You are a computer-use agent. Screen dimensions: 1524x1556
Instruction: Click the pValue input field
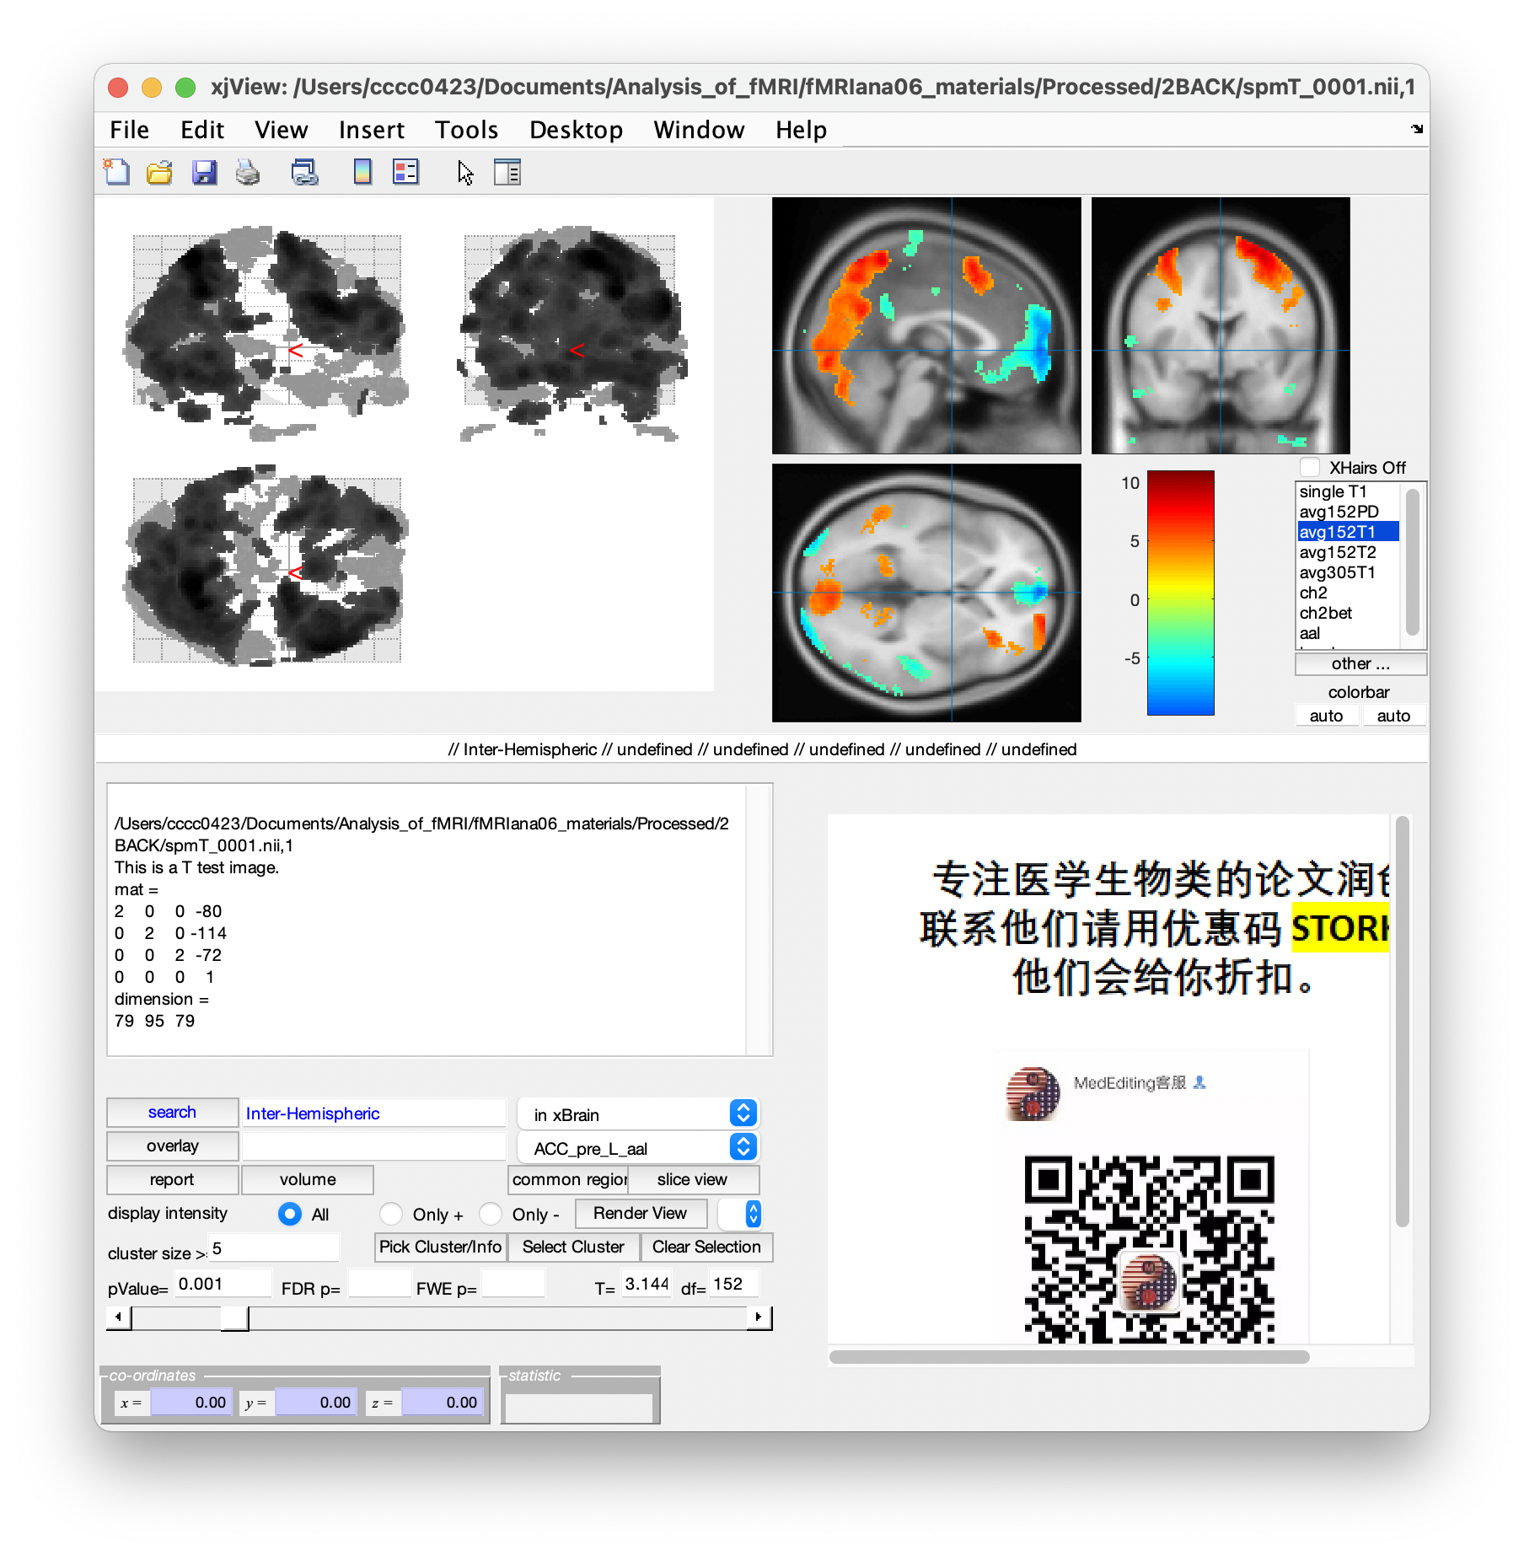pos(223,1284)
